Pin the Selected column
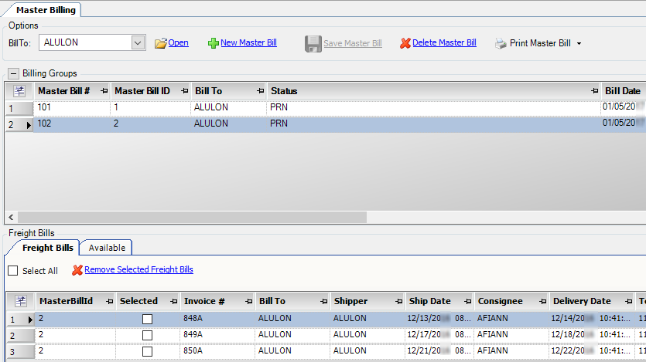646x362 pixels. (174, 302)
